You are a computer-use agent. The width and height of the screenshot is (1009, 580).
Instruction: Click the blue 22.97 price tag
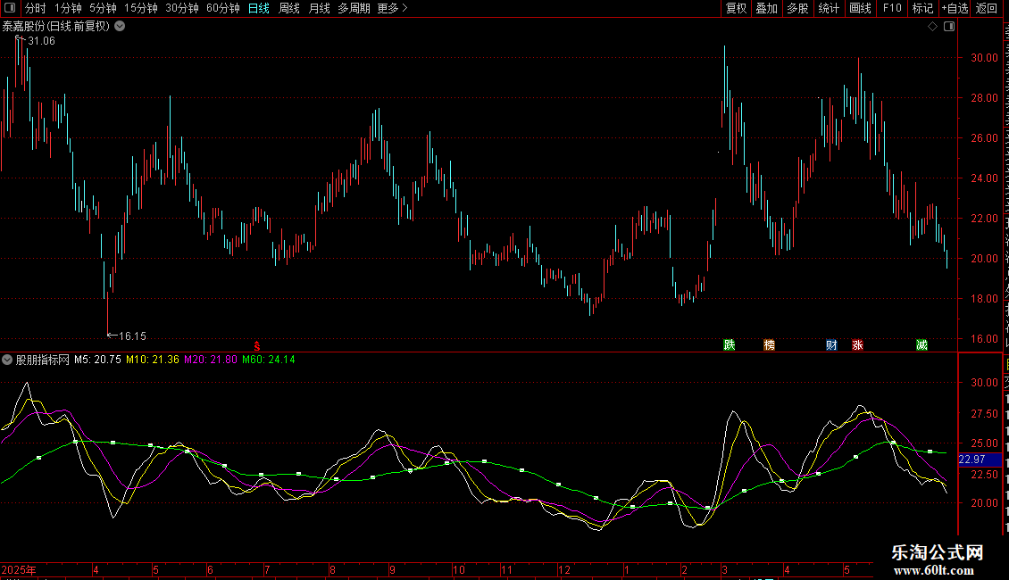(980, 460)
